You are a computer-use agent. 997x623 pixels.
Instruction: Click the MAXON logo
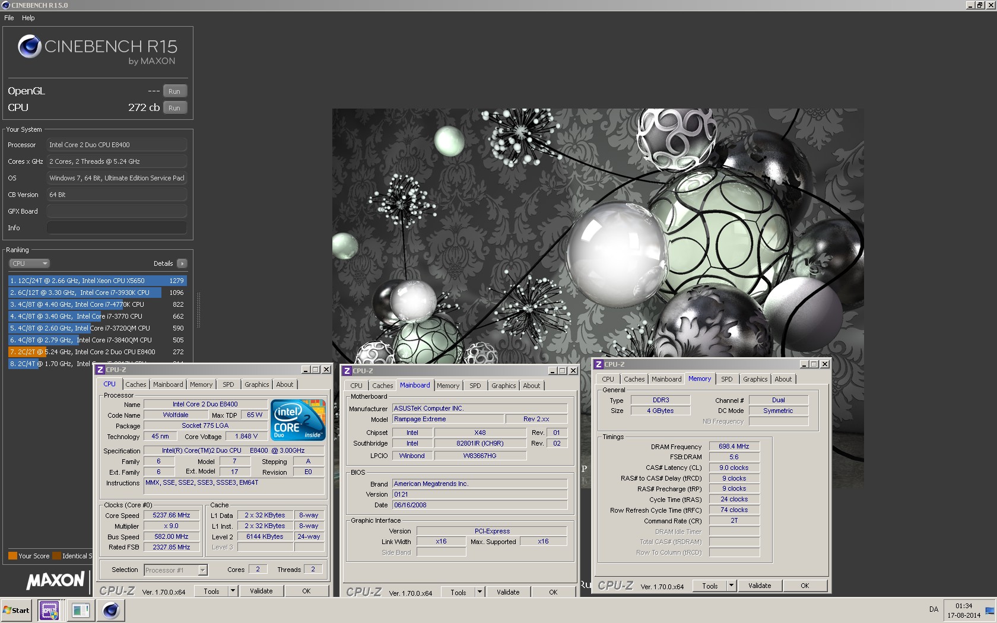click(55, 580)
